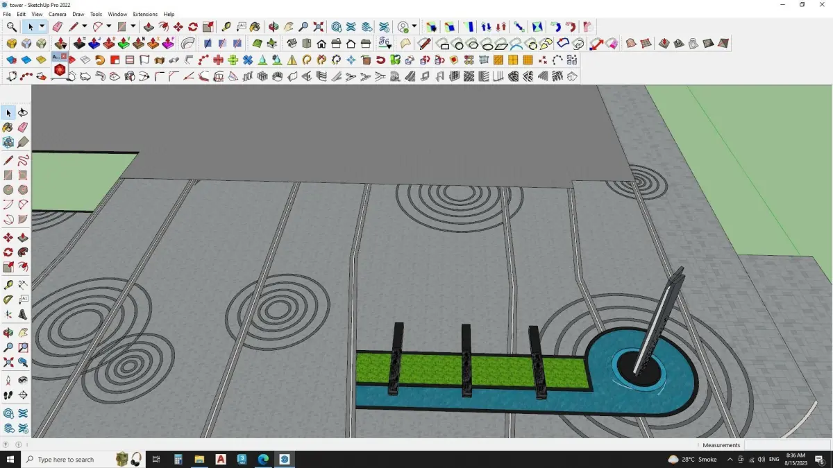Switch to Iso view house icon
833x468 pixels.
(x=292, y=43)
